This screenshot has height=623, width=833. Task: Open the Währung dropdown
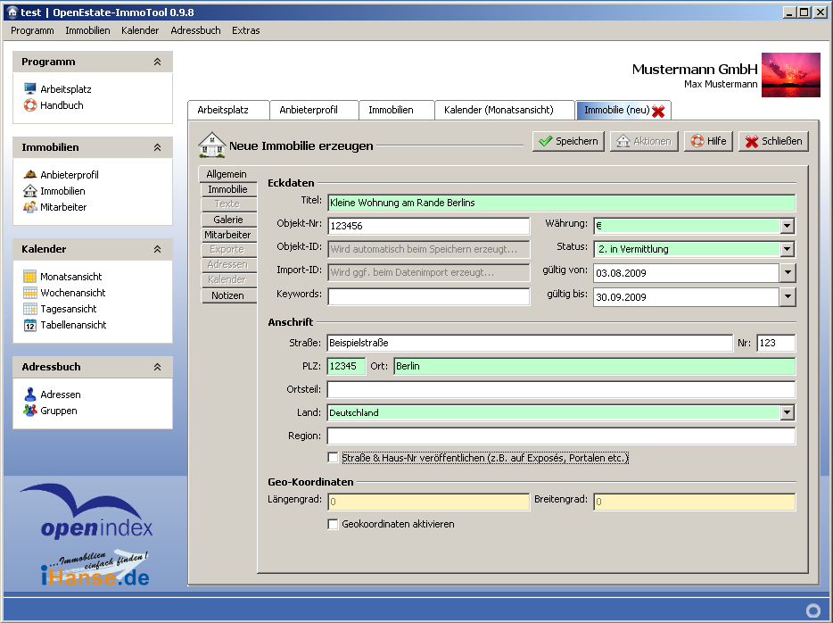[x=787, y=226]
